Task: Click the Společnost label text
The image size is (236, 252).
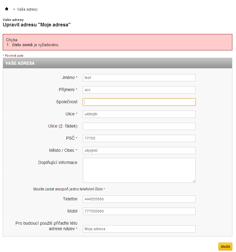Action: click(x=65, y=102)
